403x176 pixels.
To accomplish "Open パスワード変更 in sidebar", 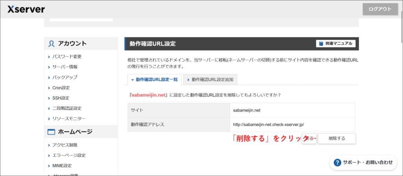I will tap(67, 57).
